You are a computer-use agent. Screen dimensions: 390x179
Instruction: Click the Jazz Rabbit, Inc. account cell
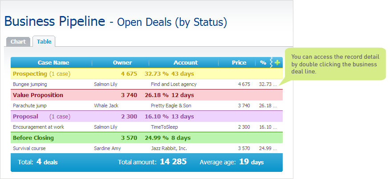(x=169, y=148)
